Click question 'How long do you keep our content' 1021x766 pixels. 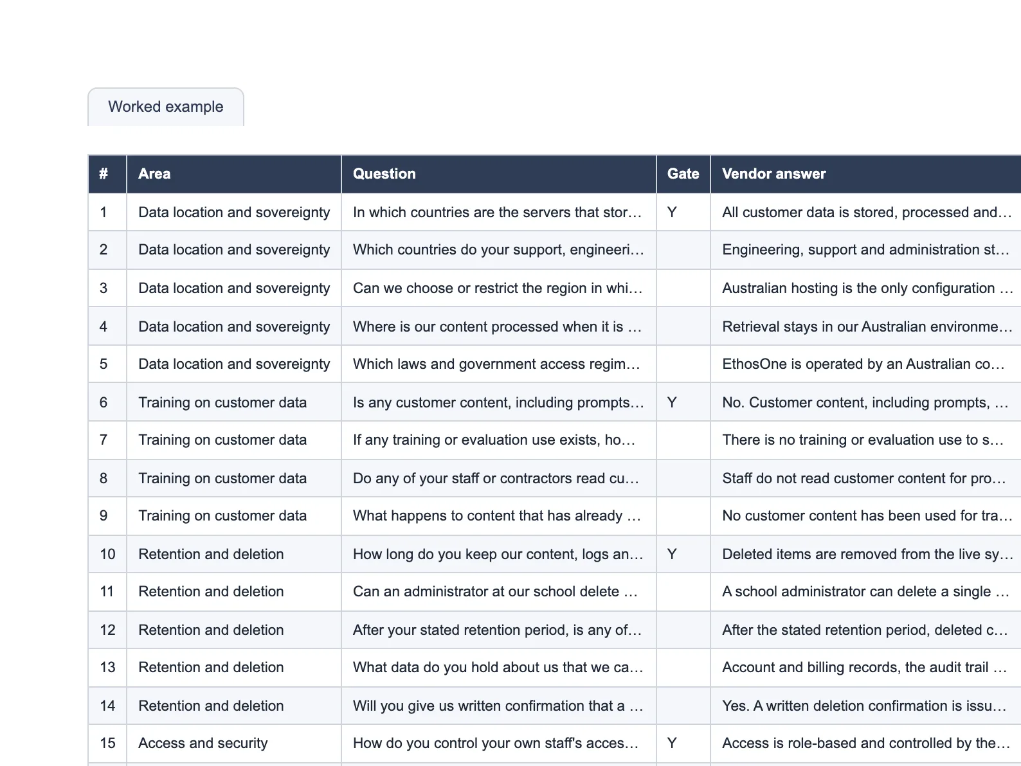click(499, 554)
